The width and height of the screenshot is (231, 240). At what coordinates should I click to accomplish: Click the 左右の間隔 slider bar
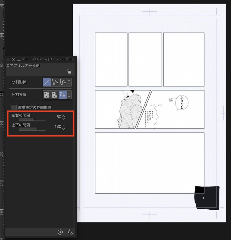[32, 119]
